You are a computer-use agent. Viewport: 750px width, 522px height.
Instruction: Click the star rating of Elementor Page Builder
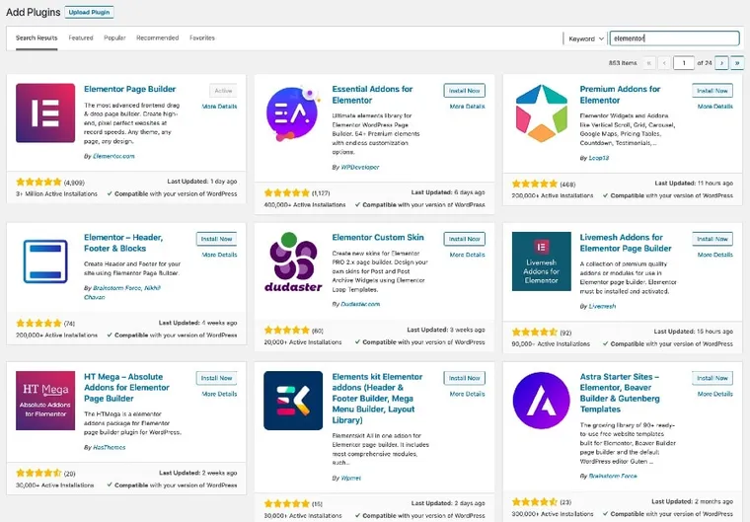38,182
